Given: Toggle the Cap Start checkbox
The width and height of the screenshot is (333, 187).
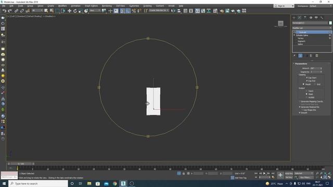Looking at the screenshot, I should tap(306, 78).
